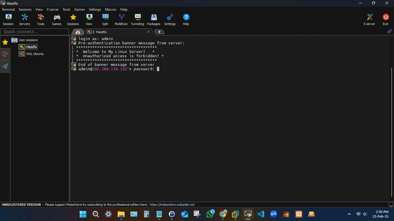Select the paper plane macros sidebar icon
Image resolution: width=394 pixels, height=221 pixels.
(x=5, y=66)
